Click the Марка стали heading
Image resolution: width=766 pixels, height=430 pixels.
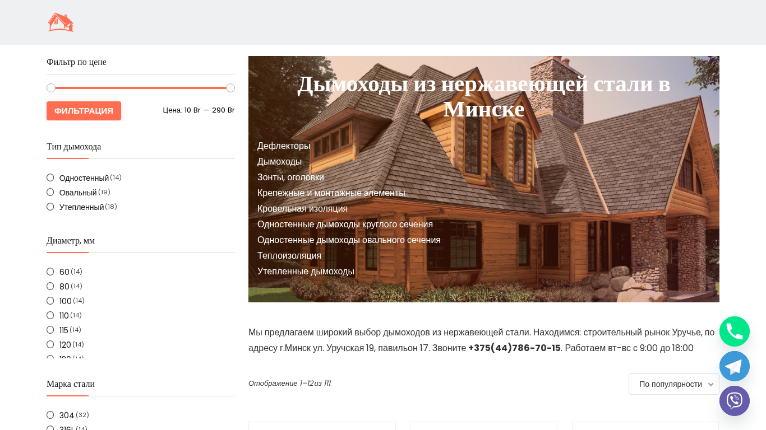(x=71, y=384)
